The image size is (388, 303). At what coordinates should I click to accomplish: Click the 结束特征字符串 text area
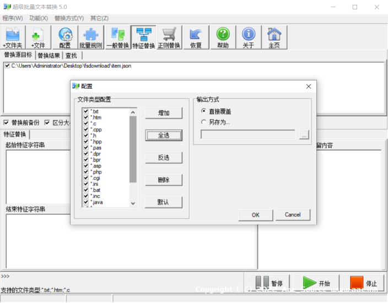131,241
